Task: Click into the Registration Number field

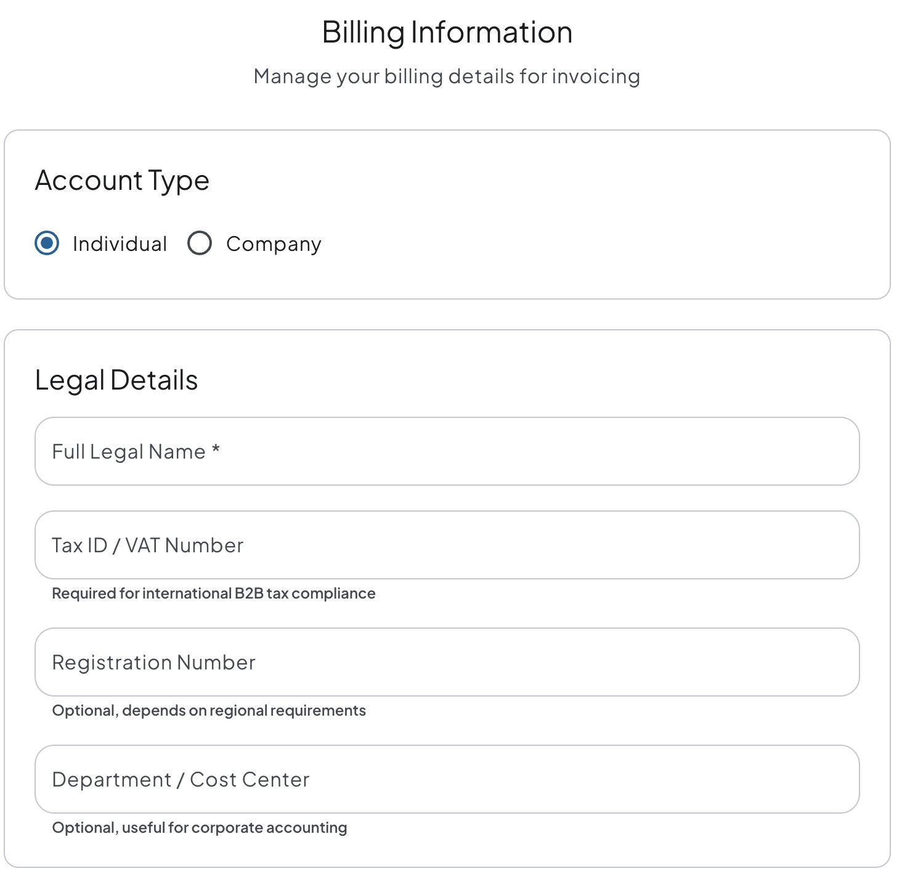Action: click(x=493, y=662)
